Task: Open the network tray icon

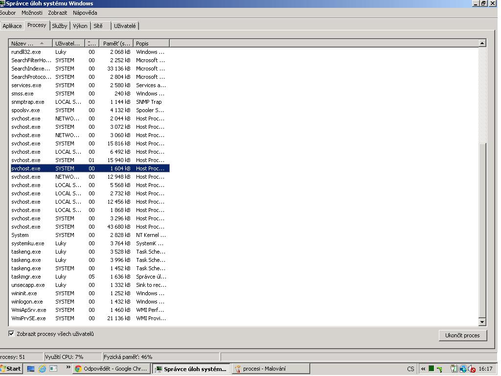Action: pos(462,369)
